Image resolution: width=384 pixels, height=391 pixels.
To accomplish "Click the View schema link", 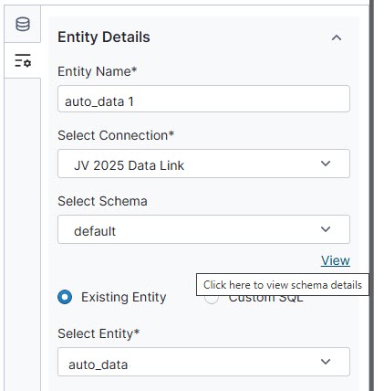I will click(336, 260).
